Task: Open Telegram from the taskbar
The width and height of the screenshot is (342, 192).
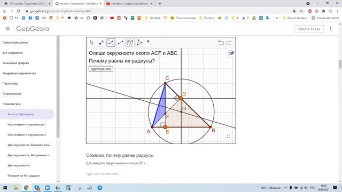Action: (100, 188)
